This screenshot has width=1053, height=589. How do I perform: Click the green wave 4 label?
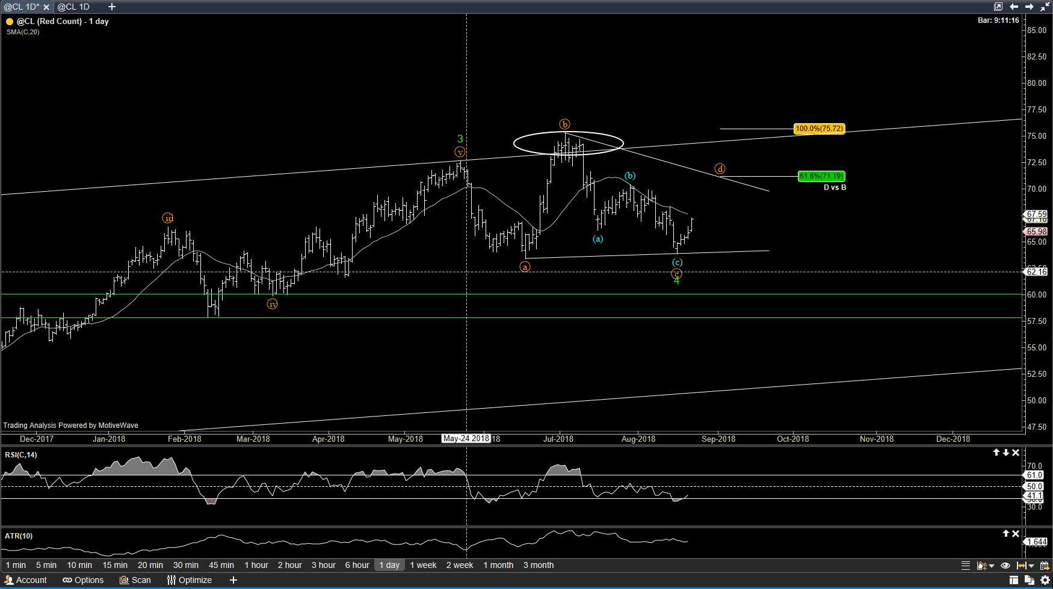tap(677, 281)
